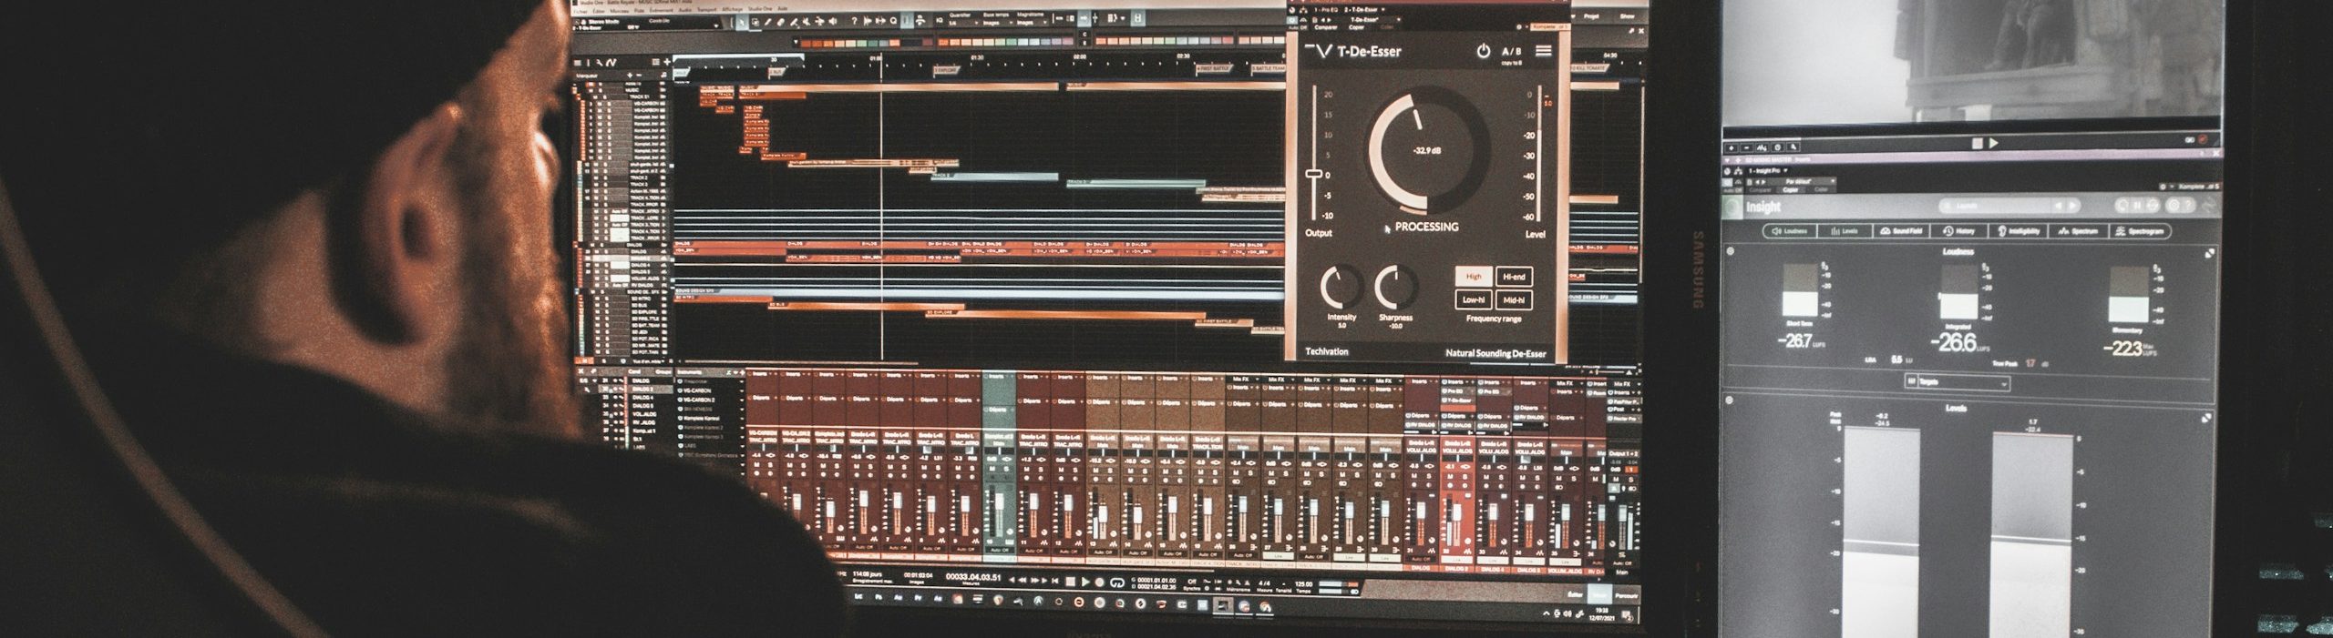
Task: Open the Loudness tab in Insight
Action: coord(1790,231)
